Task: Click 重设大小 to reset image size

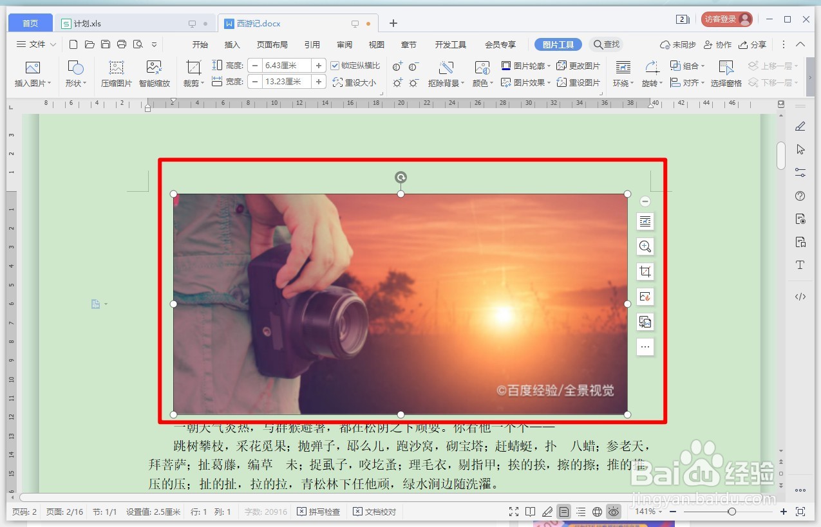Action: [354, 82]
